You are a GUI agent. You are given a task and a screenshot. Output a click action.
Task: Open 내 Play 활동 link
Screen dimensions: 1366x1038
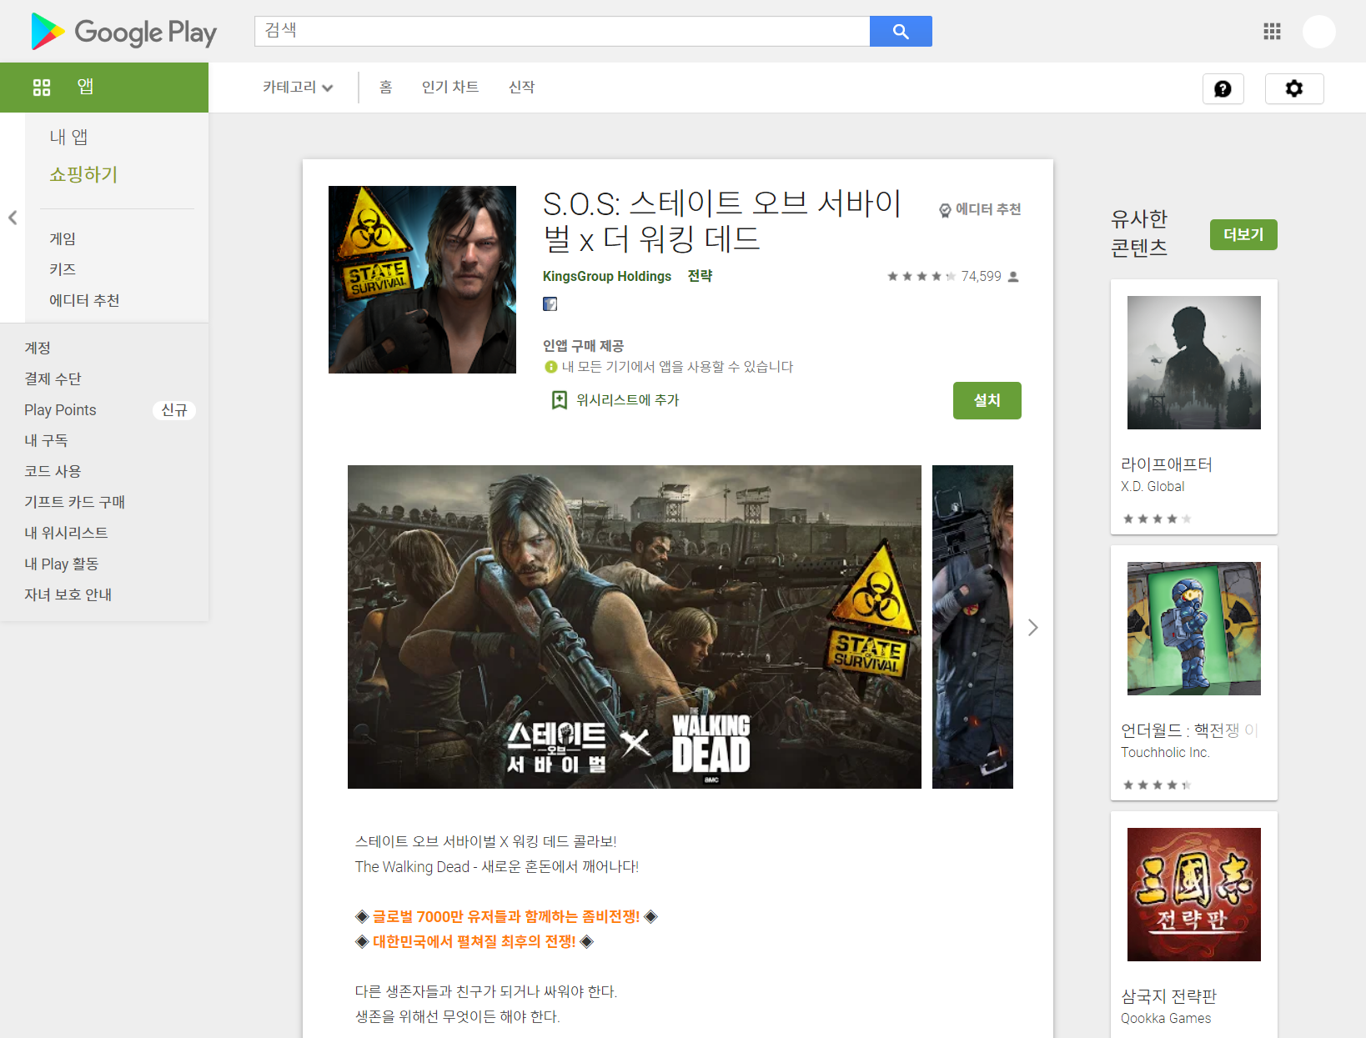click(61, 564)
